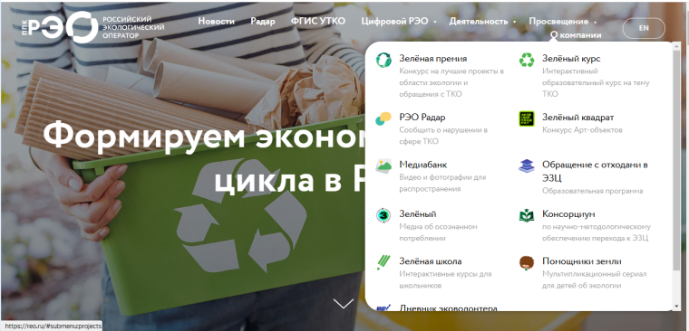This screenshot has height=331, width=689.
Task: Click the Российский экологический оператор header text
Action: 133,27
